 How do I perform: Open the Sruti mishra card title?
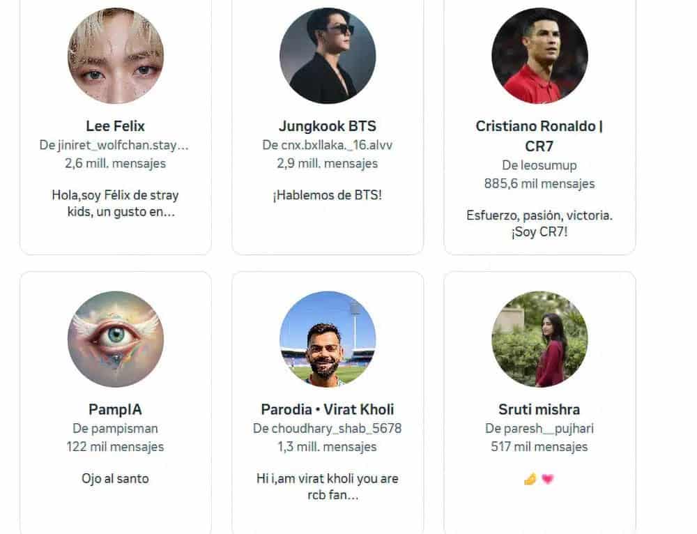(x=539, y=409)
